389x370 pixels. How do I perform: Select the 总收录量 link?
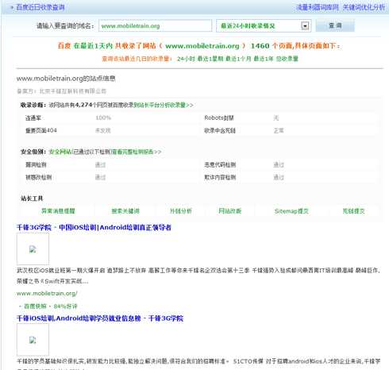[287, 59]
